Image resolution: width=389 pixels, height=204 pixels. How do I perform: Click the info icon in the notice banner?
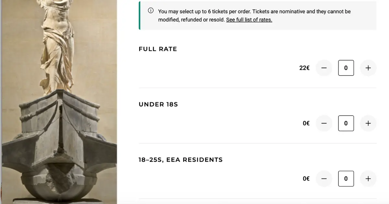pyautogui.click(x=151, y=11)
